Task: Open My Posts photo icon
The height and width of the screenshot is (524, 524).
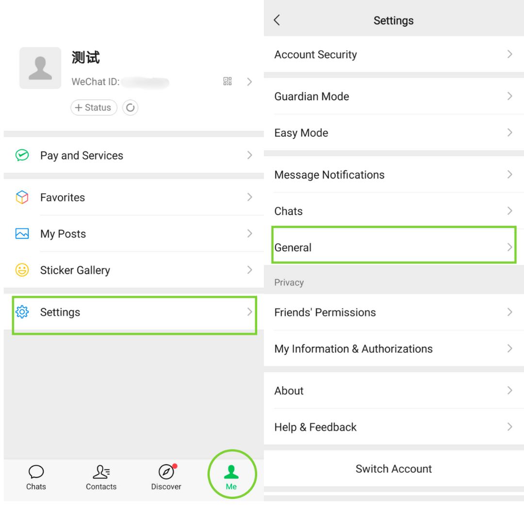Action: tap(21, 233)
